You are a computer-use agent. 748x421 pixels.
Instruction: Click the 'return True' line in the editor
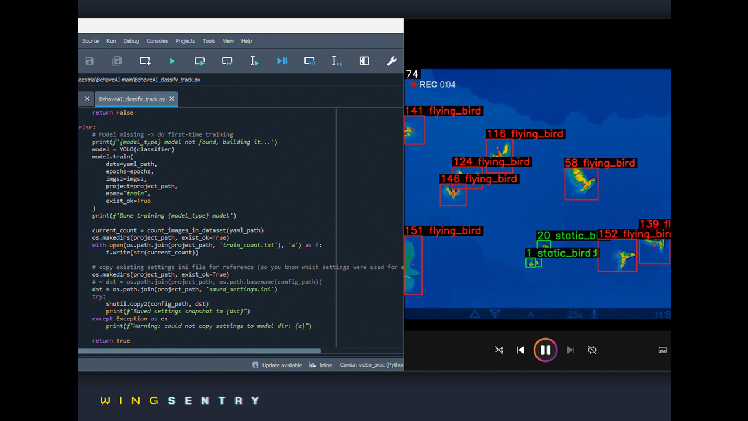[x=111, y=341]
